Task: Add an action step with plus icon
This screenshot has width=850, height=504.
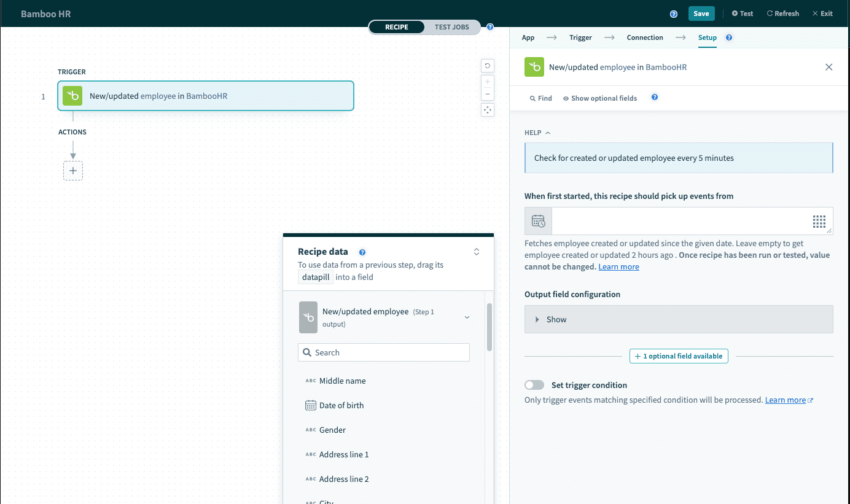Action: click(73, 171)
